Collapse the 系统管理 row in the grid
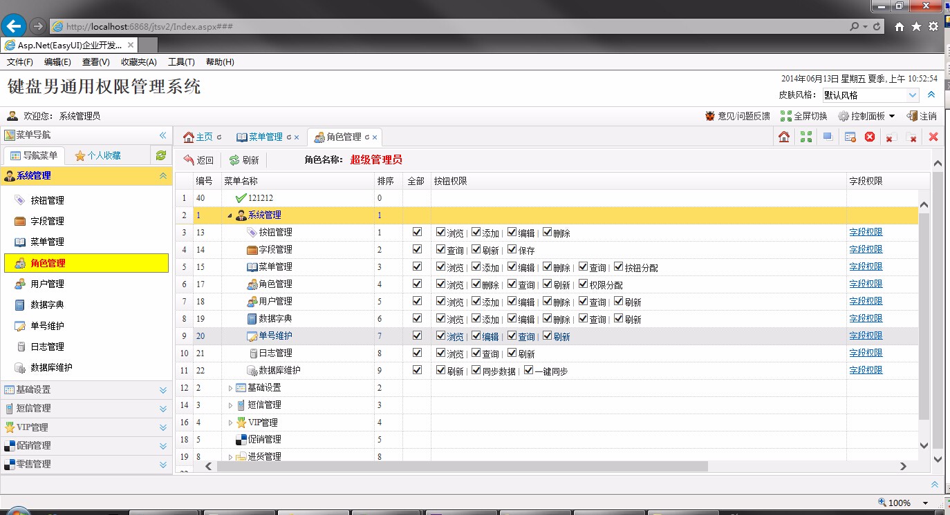 230,215
